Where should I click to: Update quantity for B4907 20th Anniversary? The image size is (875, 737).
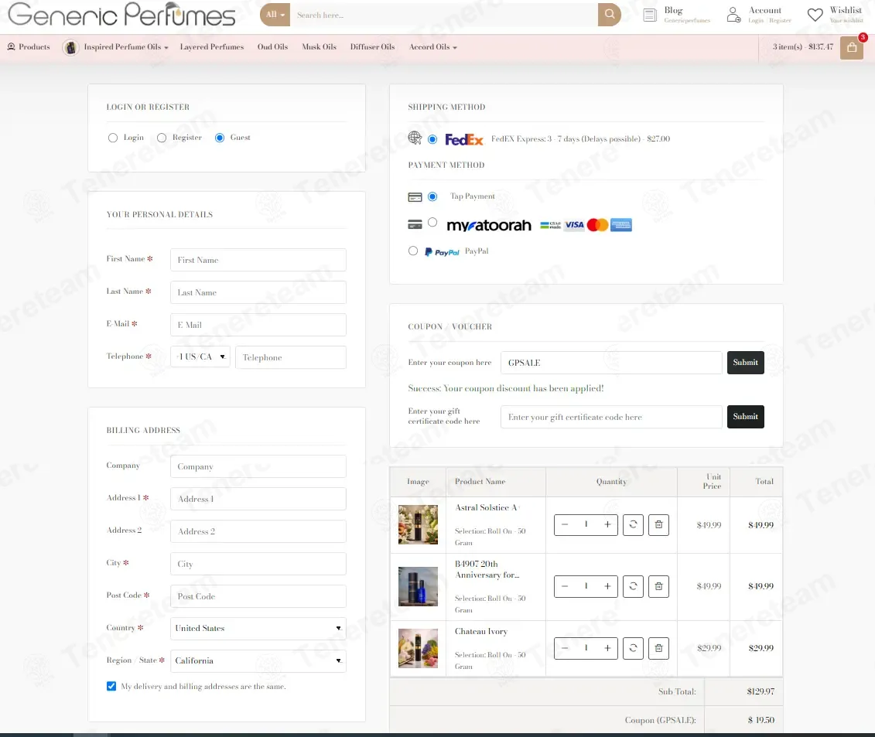[633, 586]
